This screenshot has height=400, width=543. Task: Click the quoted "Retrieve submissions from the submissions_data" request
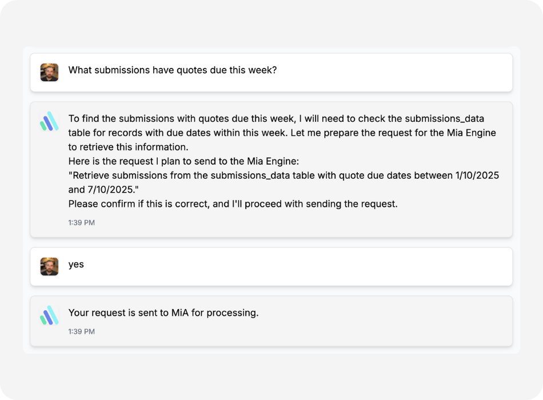284,175
